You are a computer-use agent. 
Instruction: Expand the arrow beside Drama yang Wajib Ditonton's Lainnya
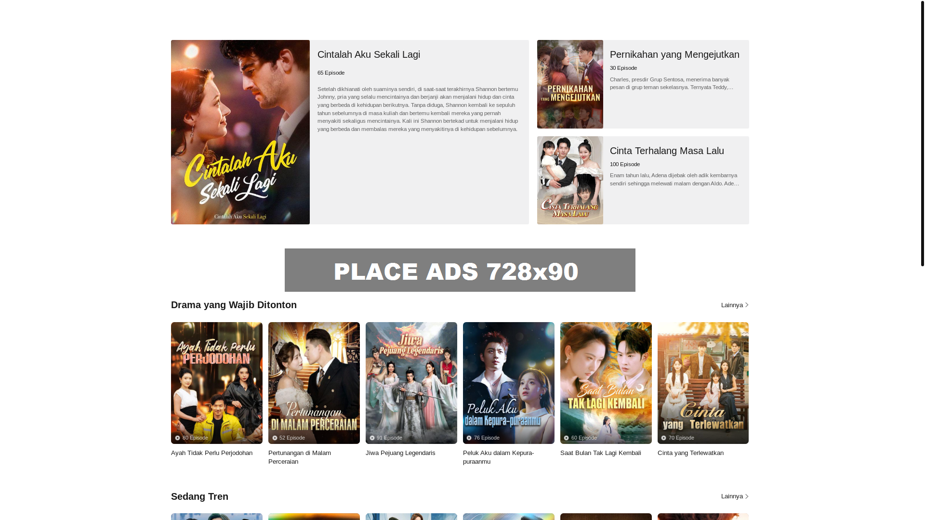click(747, 305)
